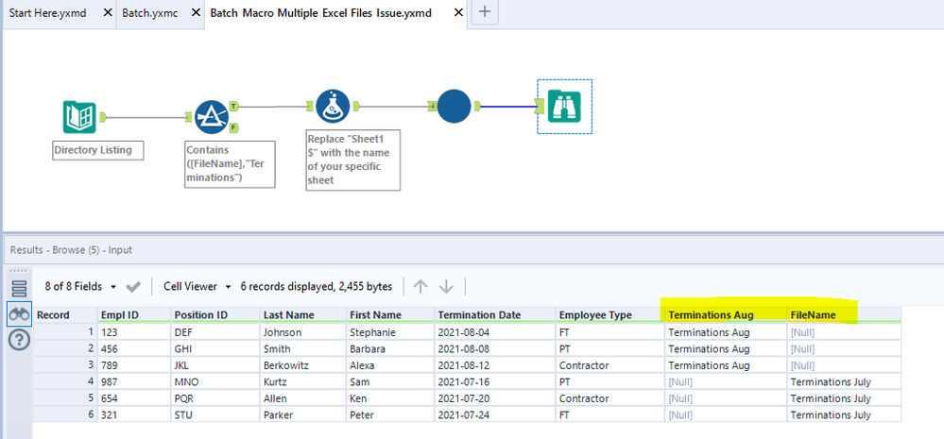
Task: Select the First Name cell Barbara
Action: click(390, 348)
